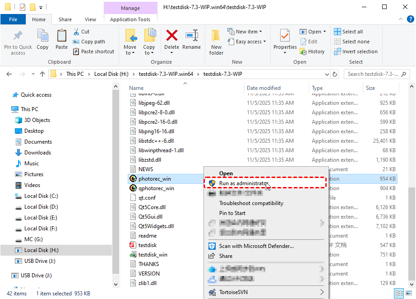Open the New item dropdown
Screen dimensions: 416x299
[248, 32]
